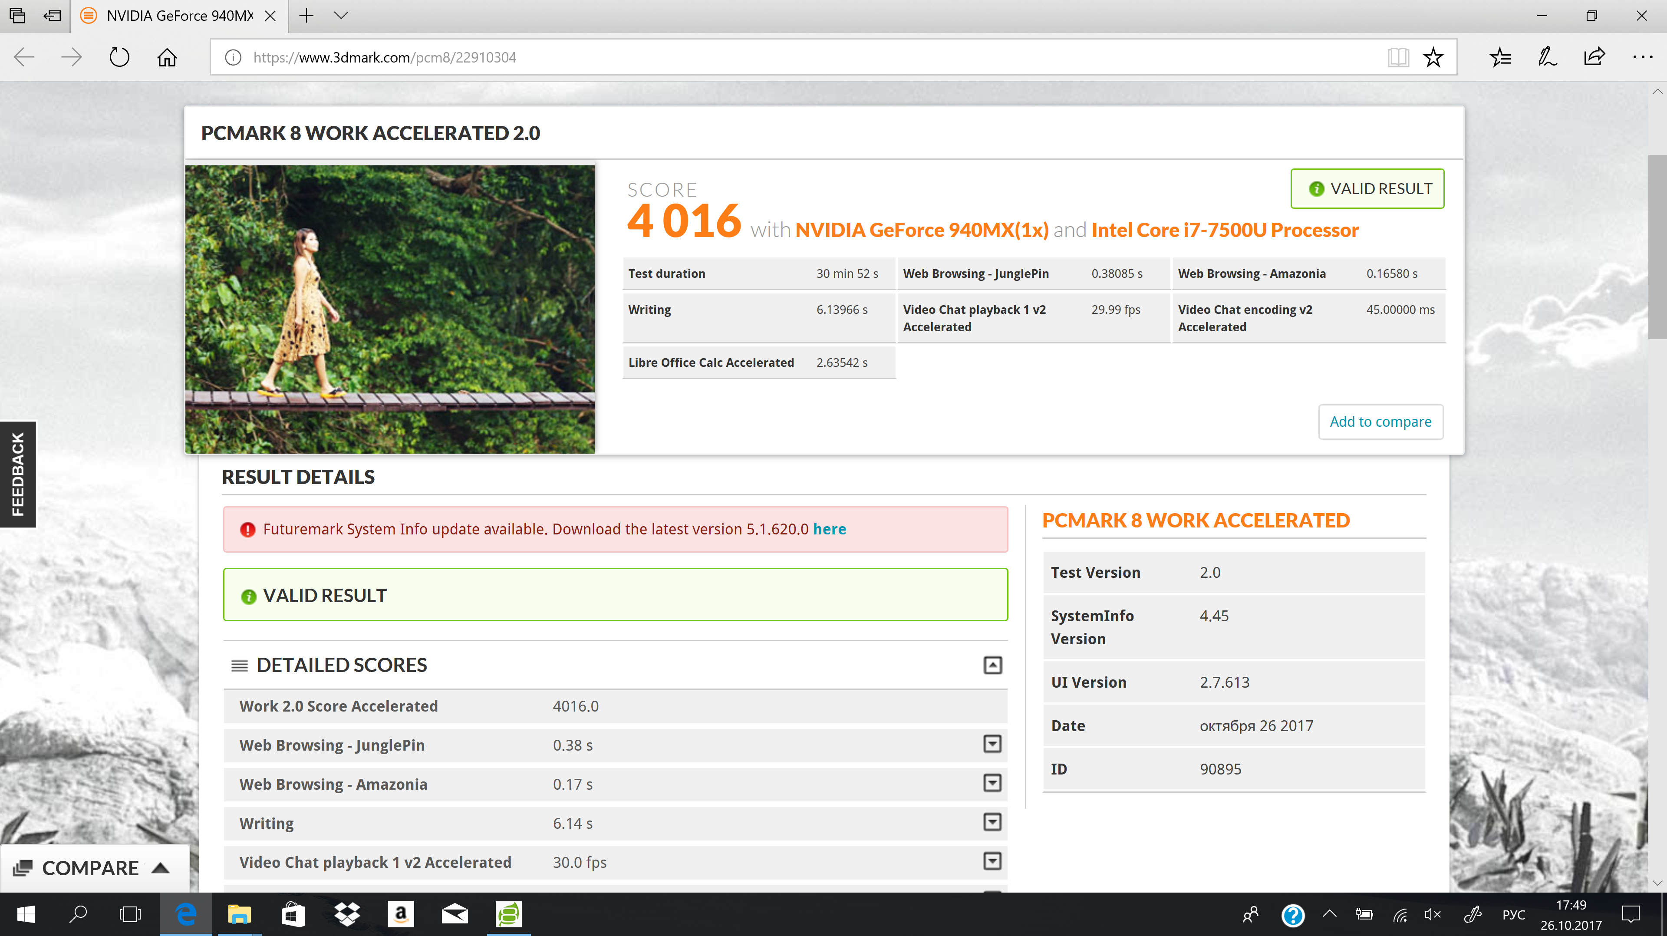The width and height of the screenshot is (1667, 936).
Task: Click the page vertical scrollbar thumb
Action: (1657, 246)
